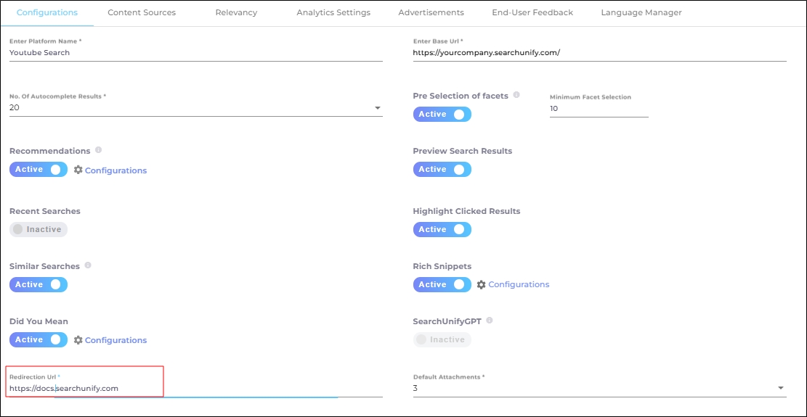Image resolution: width=807 pixels, height=417 pixels.
Task: Open the Relevancy tab
Action: tap(236, 12)
